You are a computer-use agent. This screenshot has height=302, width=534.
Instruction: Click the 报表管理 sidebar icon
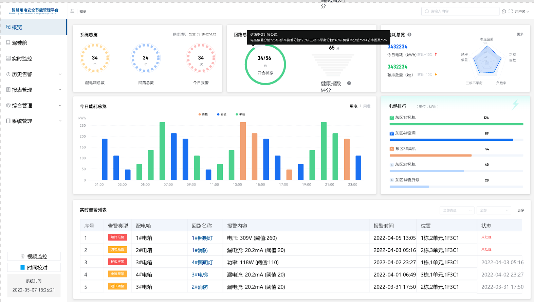8,90
